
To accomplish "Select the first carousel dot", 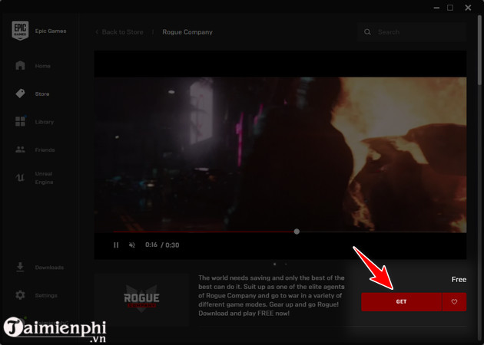I will 275,264.
